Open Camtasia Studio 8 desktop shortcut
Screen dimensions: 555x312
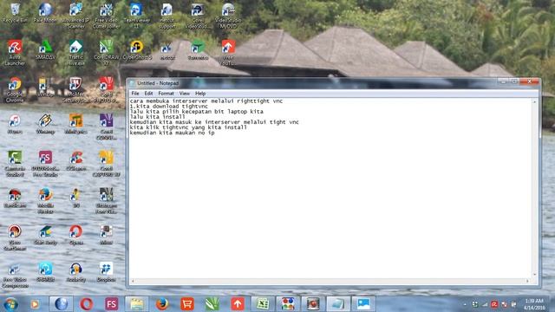point(15,164)
